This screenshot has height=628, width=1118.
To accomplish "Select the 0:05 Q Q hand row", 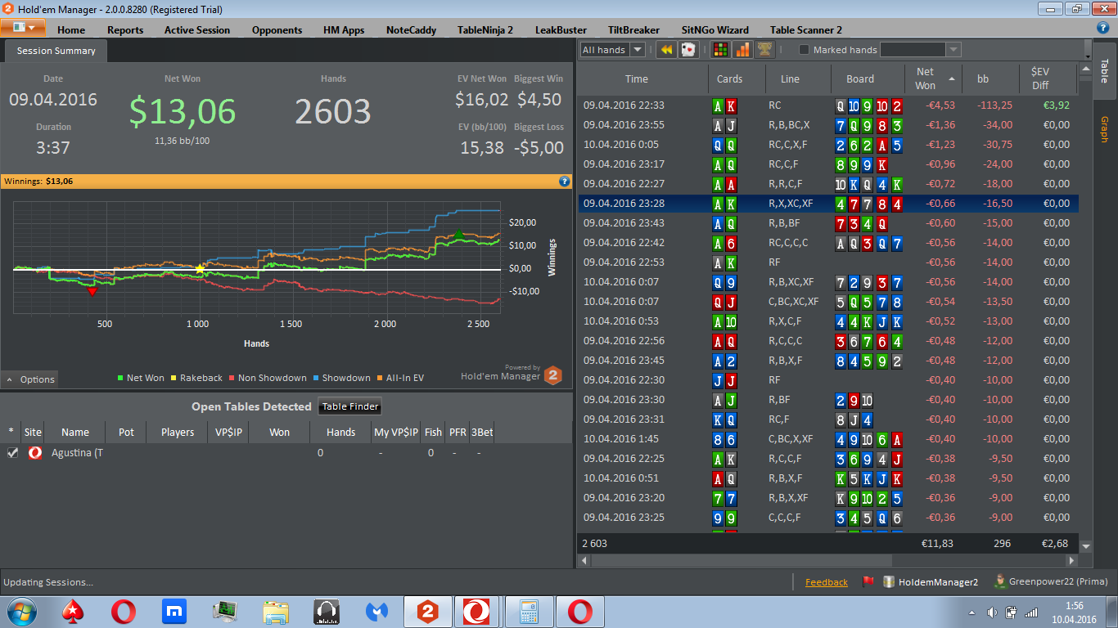I will pyautogui.click(x=827, y=145).
